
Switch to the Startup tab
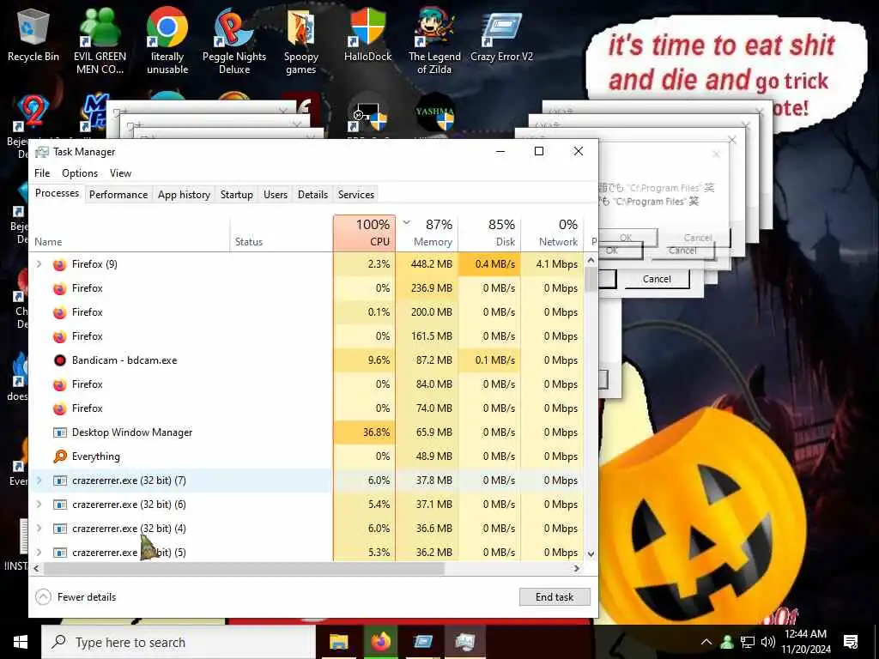tap(237, 195)
